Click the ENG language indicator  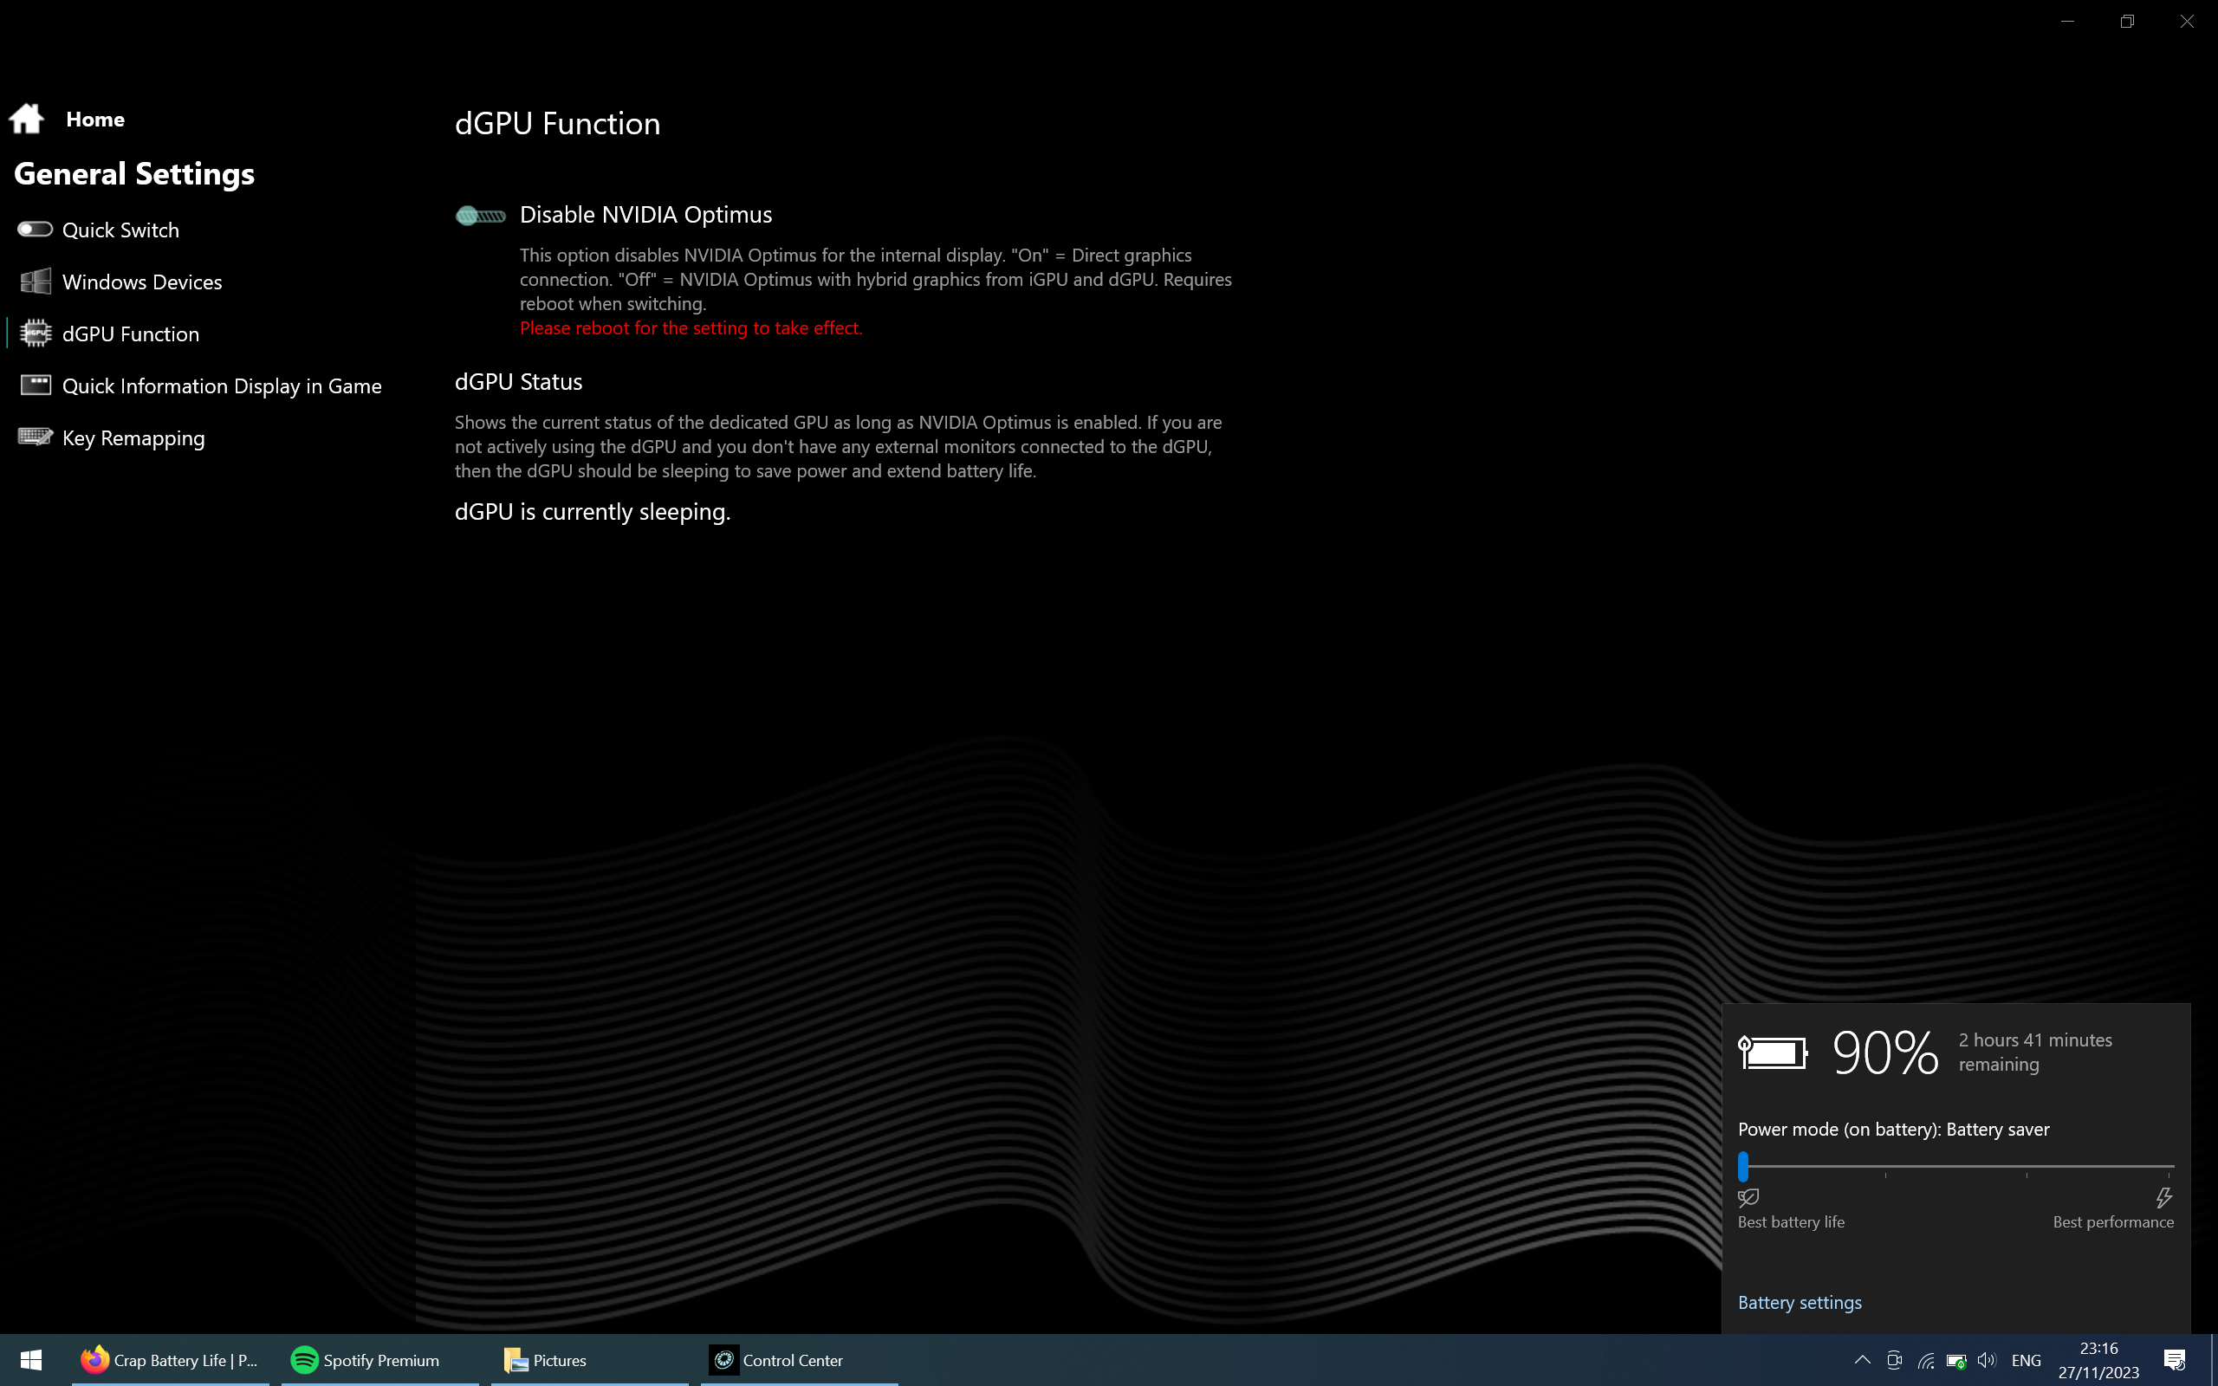tap(2027, 1360)
